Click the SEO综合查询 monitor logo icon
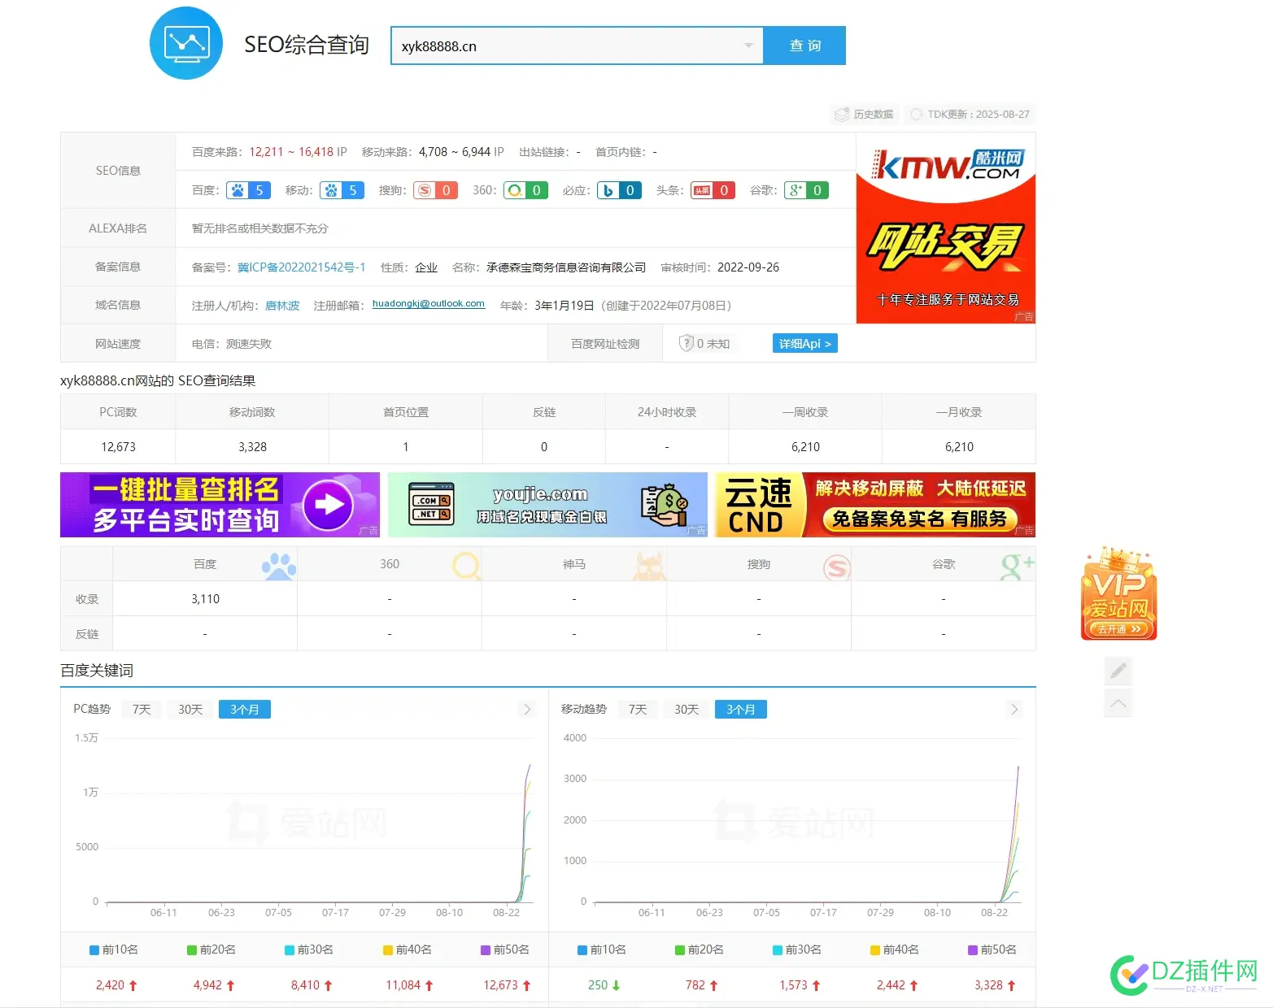Image resolution: width=1273 pixels, height=1008 pixels. pyautogui.click(x=186, y=43)
